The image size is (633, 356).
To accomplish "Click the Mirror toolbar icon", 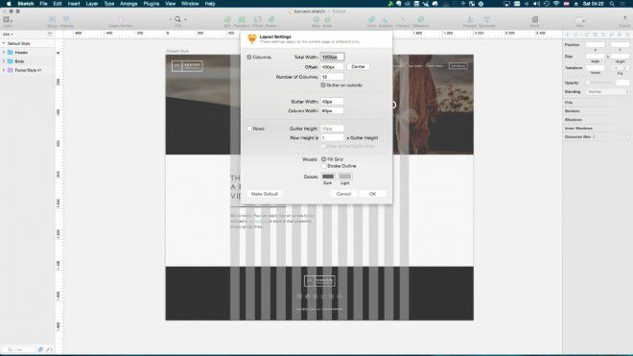I will coord(535,19).
